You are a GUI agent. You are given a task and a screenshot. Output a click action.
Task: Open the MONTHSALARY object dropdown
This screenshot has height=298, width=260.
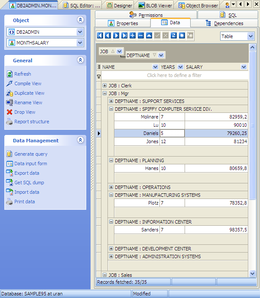(80, 43)
